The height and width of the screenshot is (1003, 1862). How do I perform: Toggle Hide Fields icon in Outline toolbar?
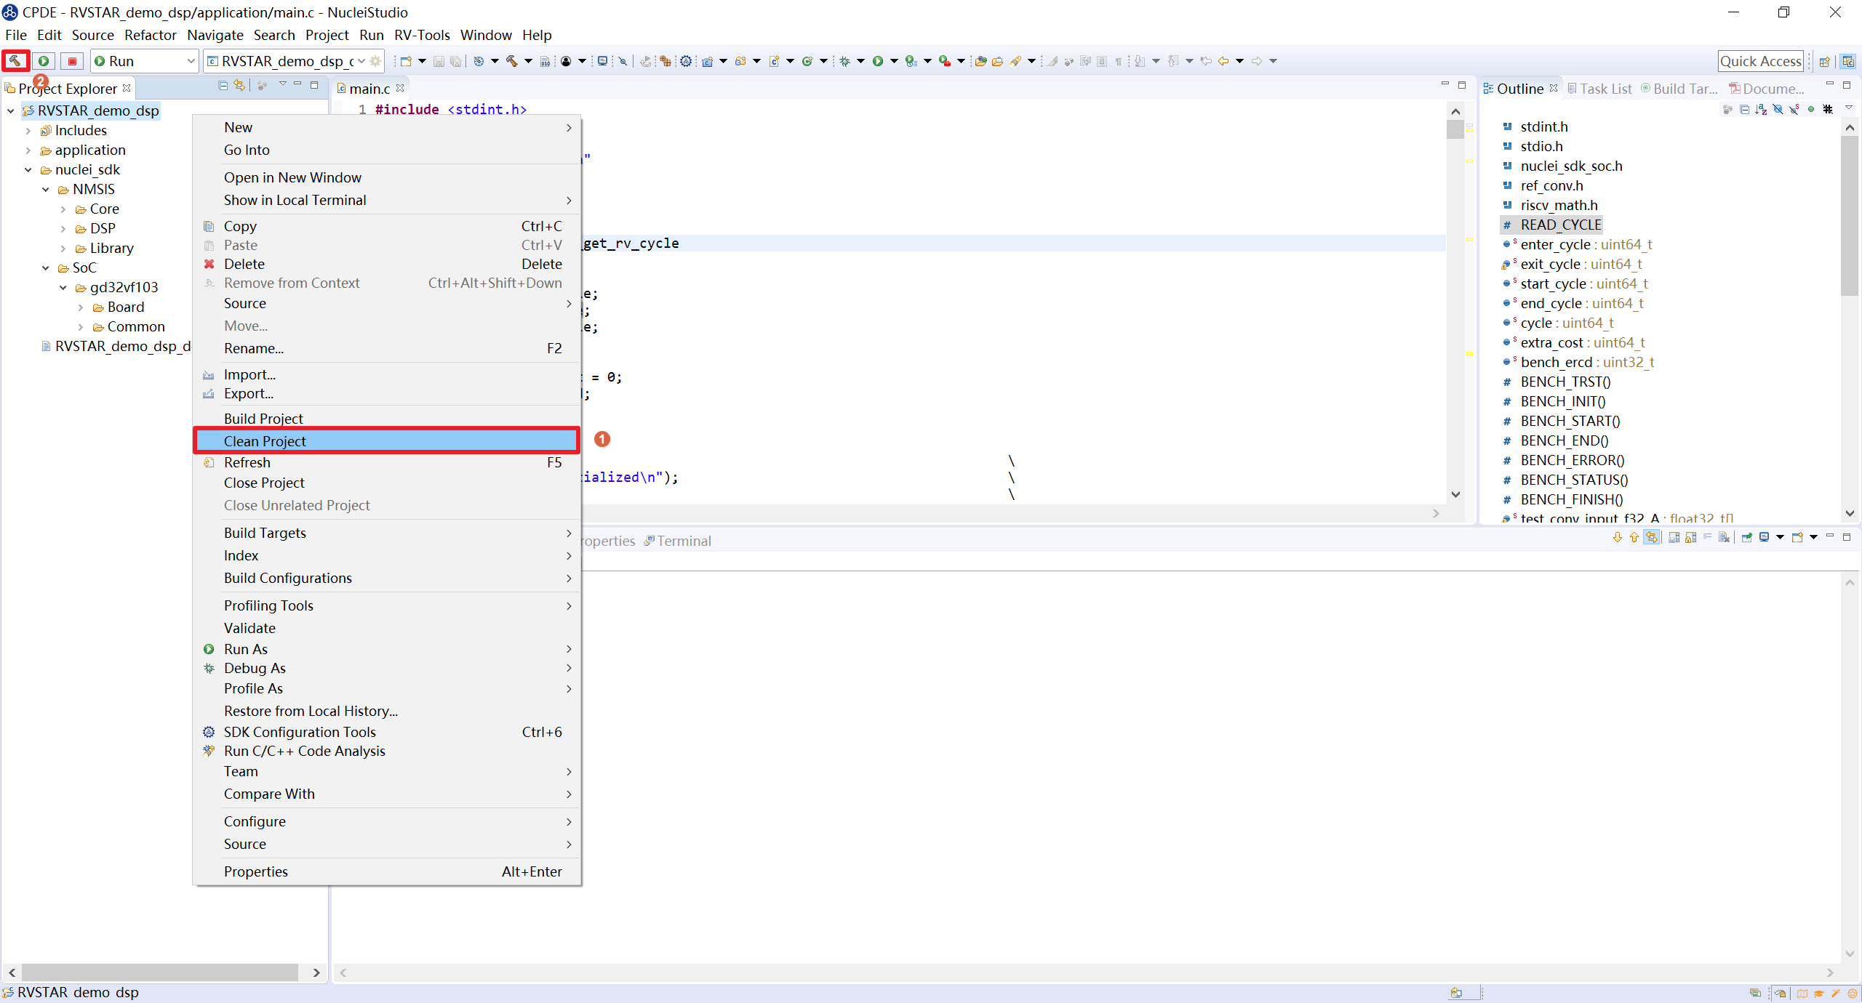(1778, 109)
